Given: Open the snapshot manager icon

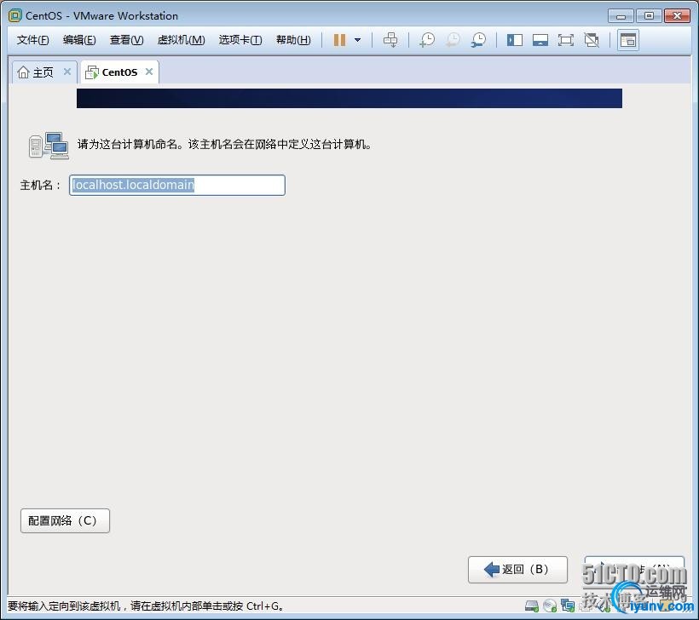Looking at the screenshot, I should click(x=478, y=40).
